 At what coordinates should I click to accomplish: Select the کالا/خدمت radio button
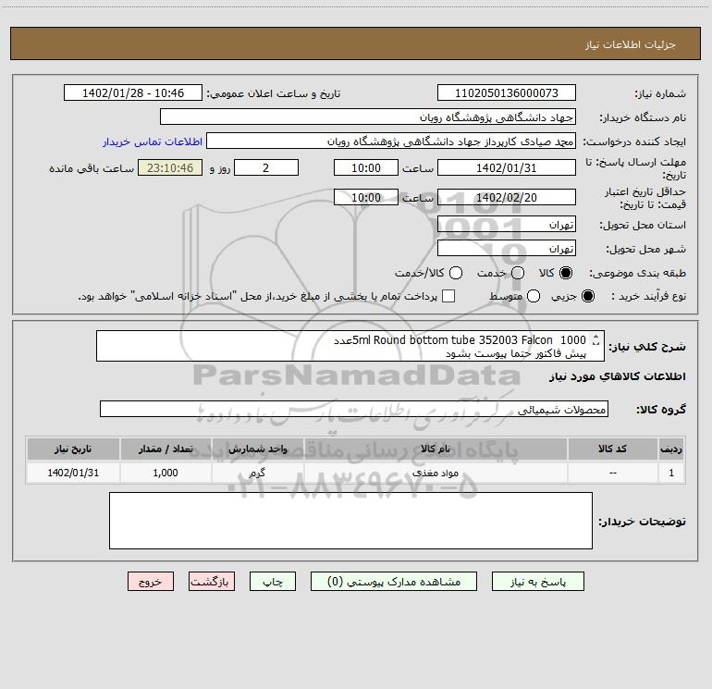pyautogui.click(x=456, y=273)
